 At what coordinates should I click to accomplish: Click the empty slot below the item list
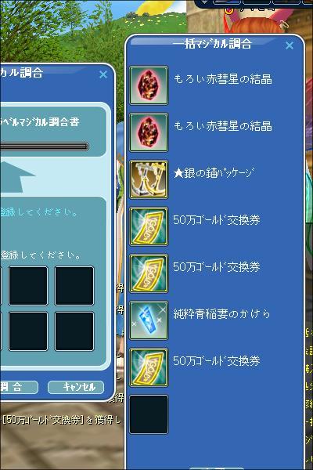[149, 414]
